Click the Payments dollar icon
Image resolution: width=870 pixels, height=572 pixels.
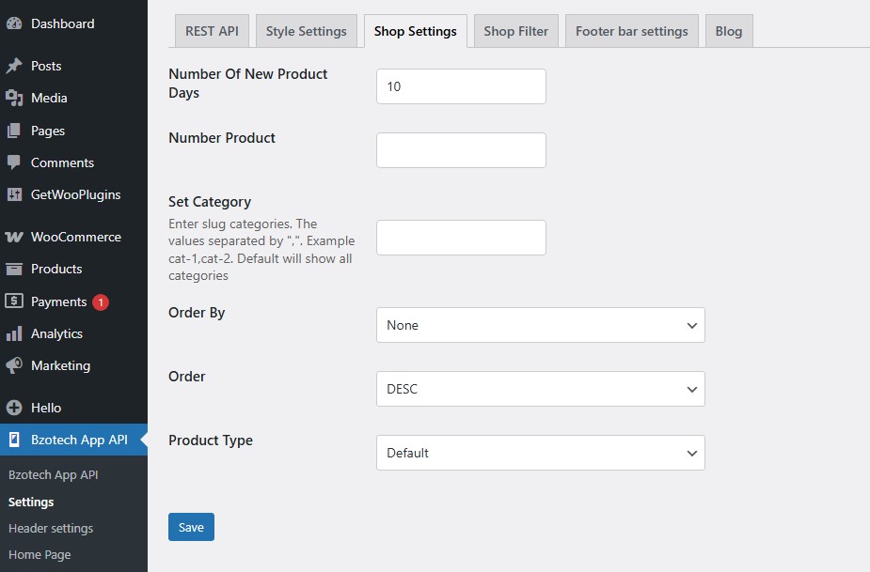pyautogui.click(x=14, y=301)
